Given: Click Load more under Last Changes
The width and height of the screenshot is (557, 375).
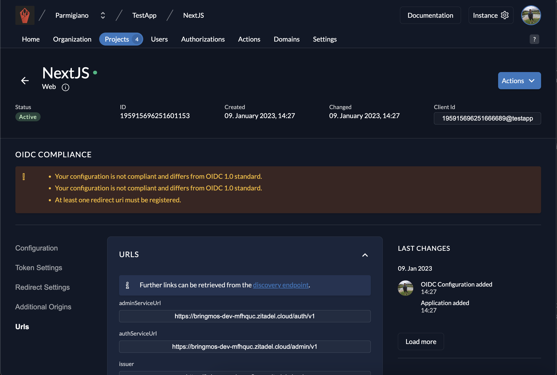Looking at the screenshot, I should point(421,342).
